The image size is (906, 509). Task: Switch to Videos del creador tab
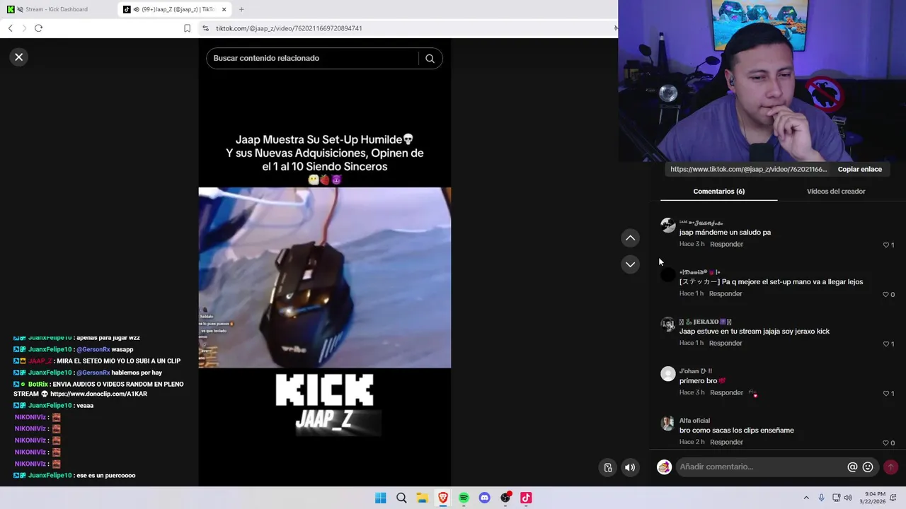pos(836,192)
